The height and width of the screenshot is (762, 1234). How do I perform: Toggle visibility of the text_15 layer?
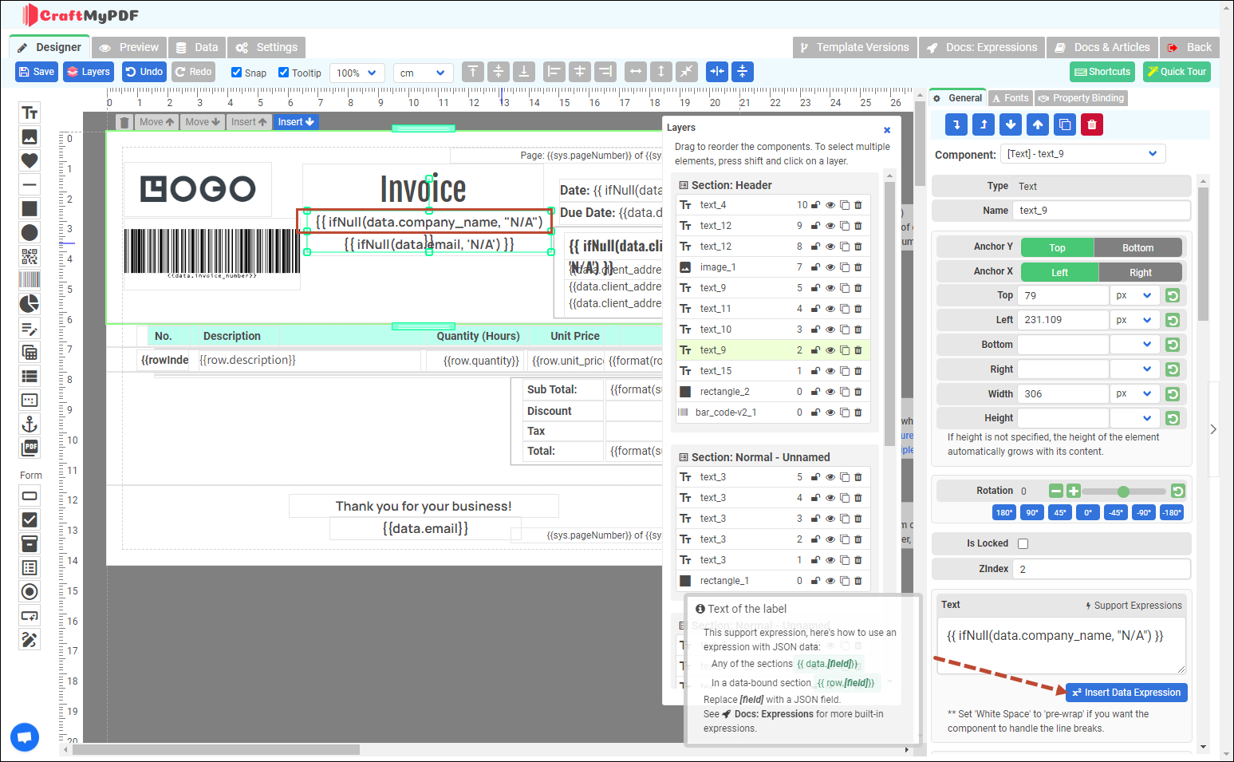click(x=830, y=371)
